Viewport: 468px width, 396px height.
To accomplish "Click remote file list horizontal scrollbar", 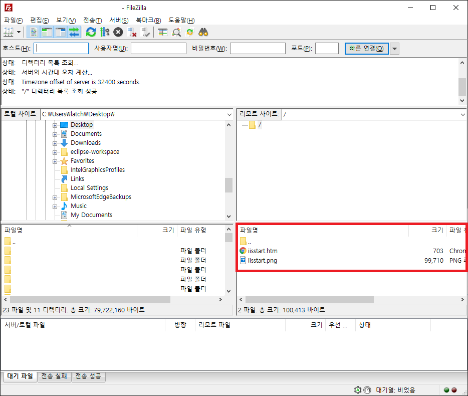I will (310, 299).
